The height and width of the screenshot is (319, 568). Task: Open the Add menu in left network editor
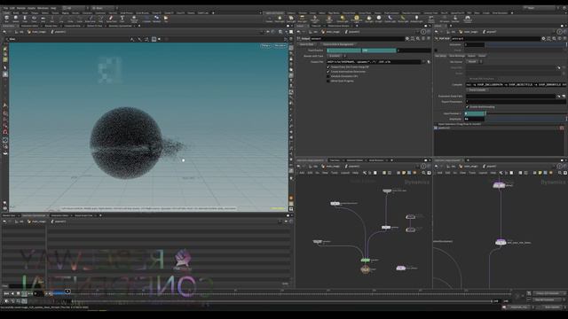pyautogui.click(x=302, y=173)
